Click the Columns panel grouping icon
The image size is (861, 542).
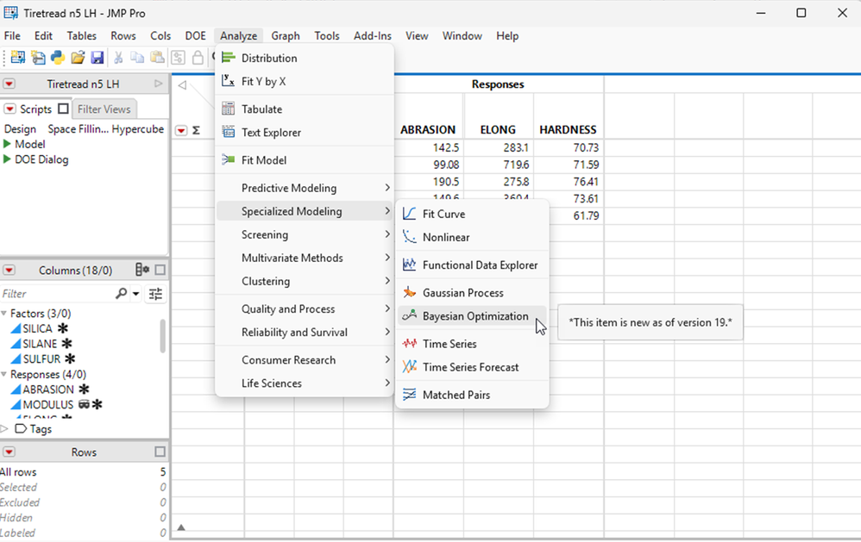142,271
